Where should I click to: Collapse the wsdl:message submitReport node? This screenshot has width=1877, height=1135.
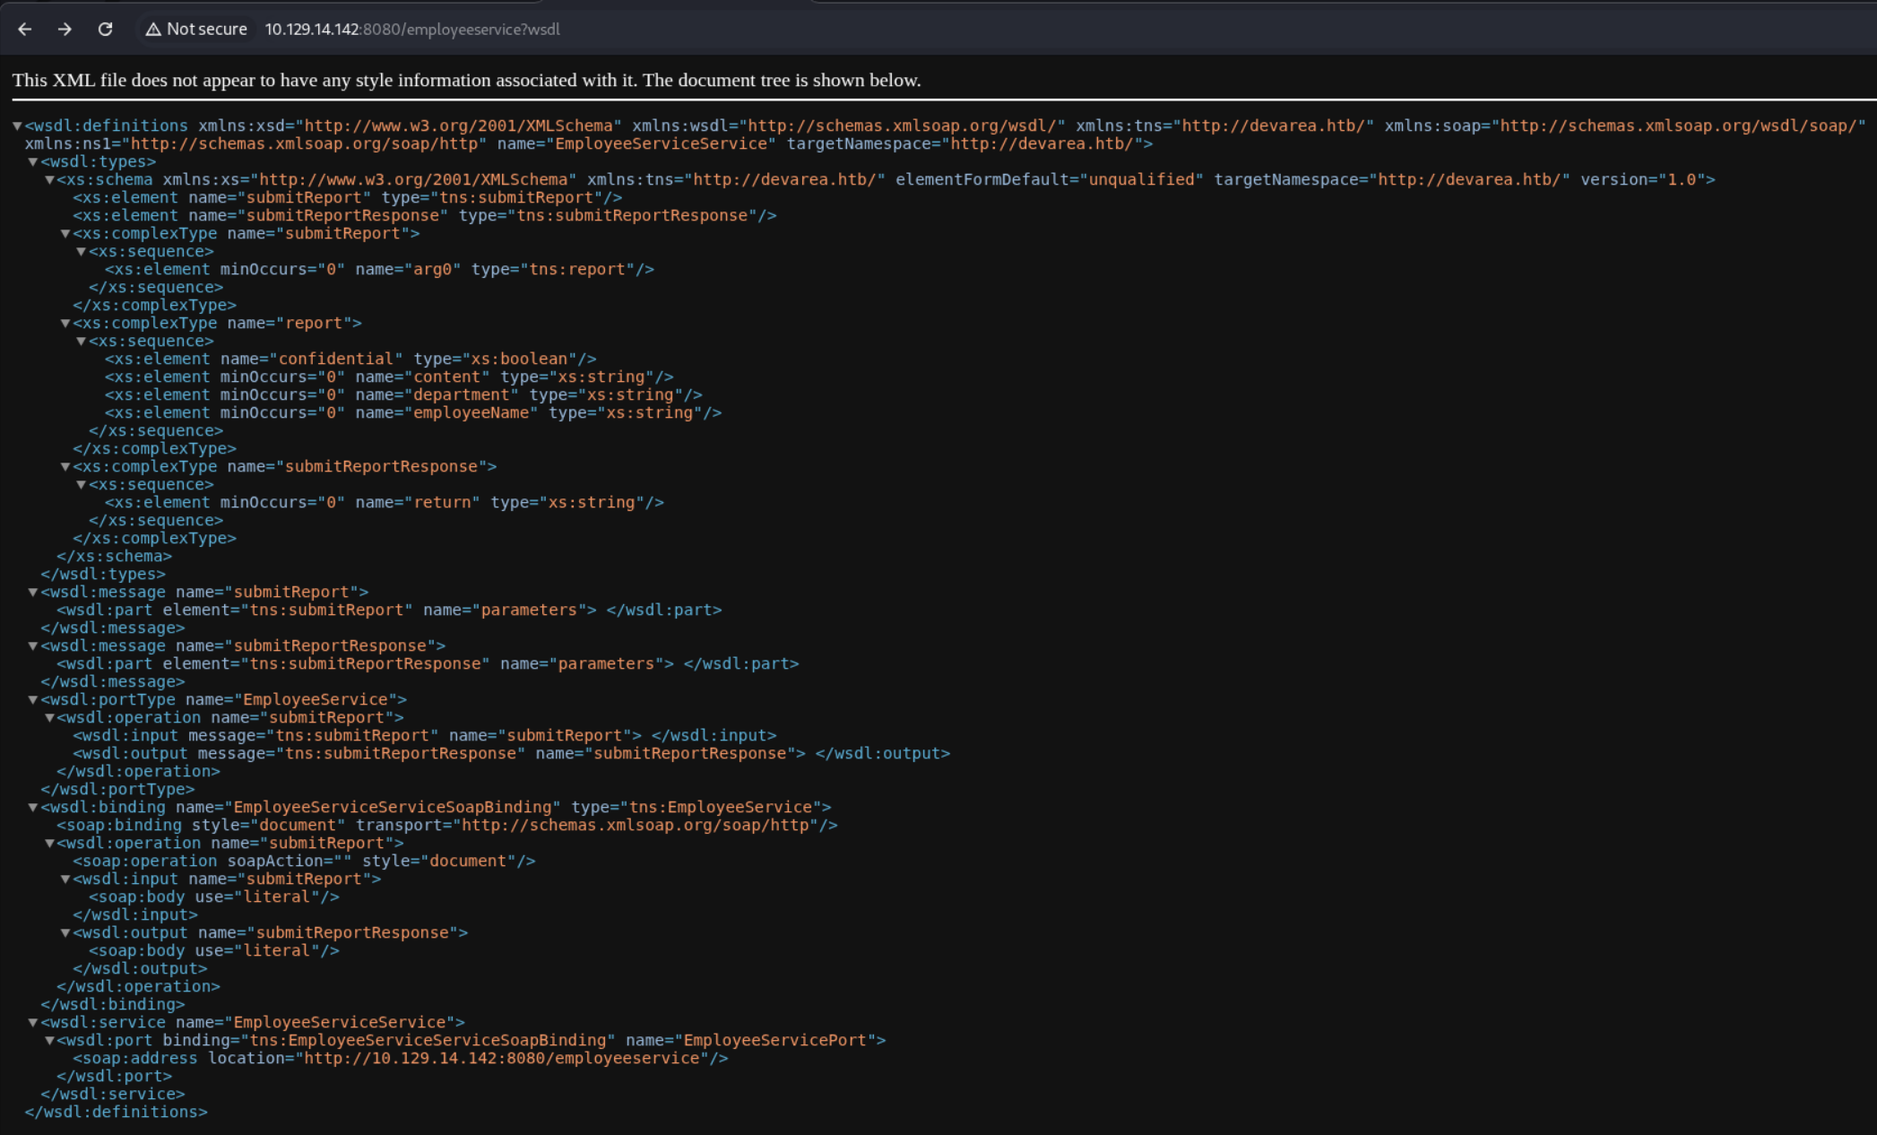coord(33,593)
